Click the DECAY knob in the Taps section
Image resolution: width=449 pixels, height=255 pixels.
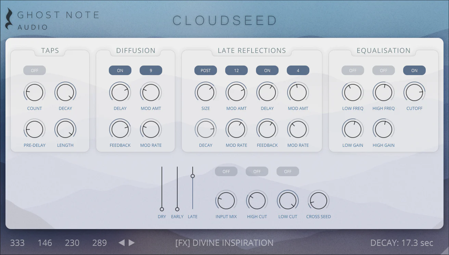[x=65, y=92]
